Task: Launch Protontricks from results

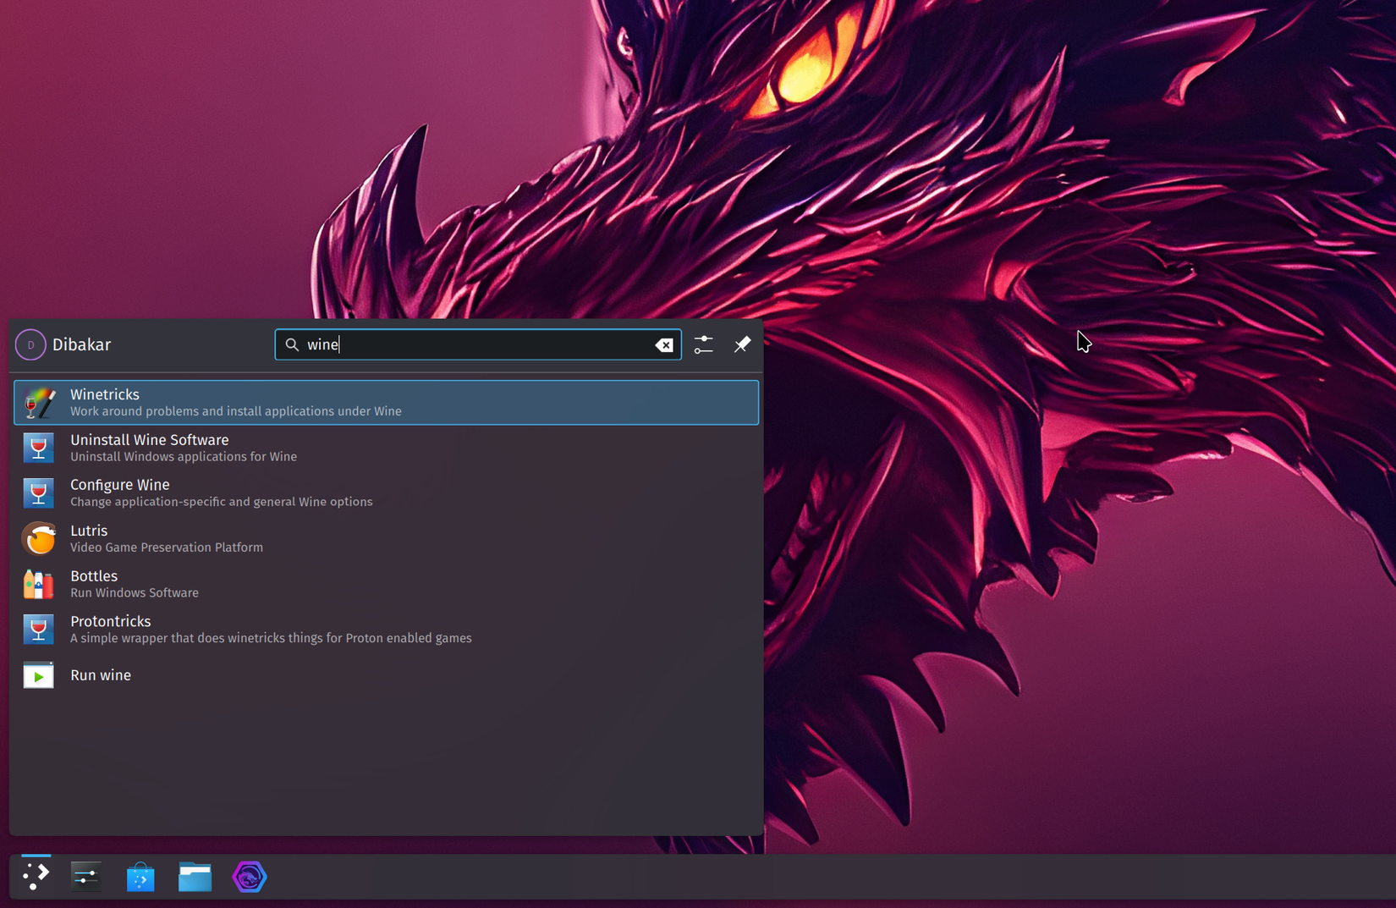Action: (x=386, y=629)
